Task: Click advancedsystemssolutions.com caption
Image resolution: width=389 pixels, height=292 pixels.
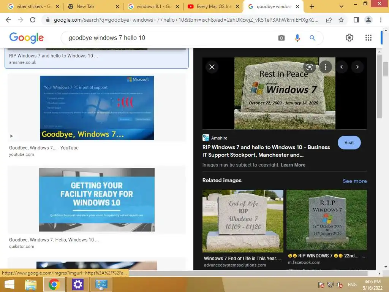Action: (235, 265)
